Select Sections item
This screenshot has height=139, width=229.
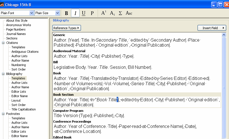point(12,38)
